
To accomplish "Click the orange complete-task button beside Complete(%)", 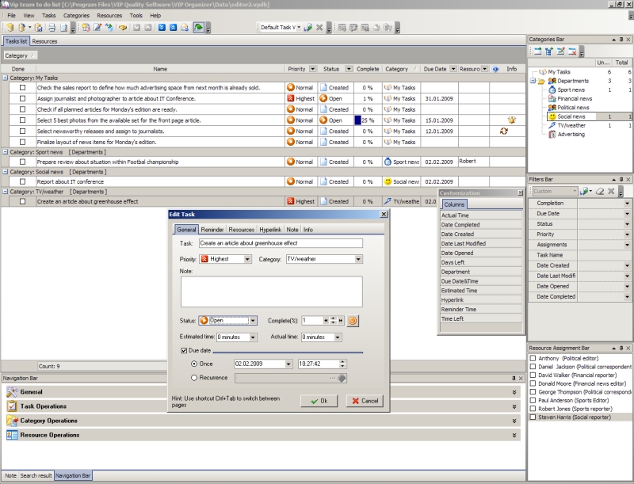I will (x=353, y=321).
